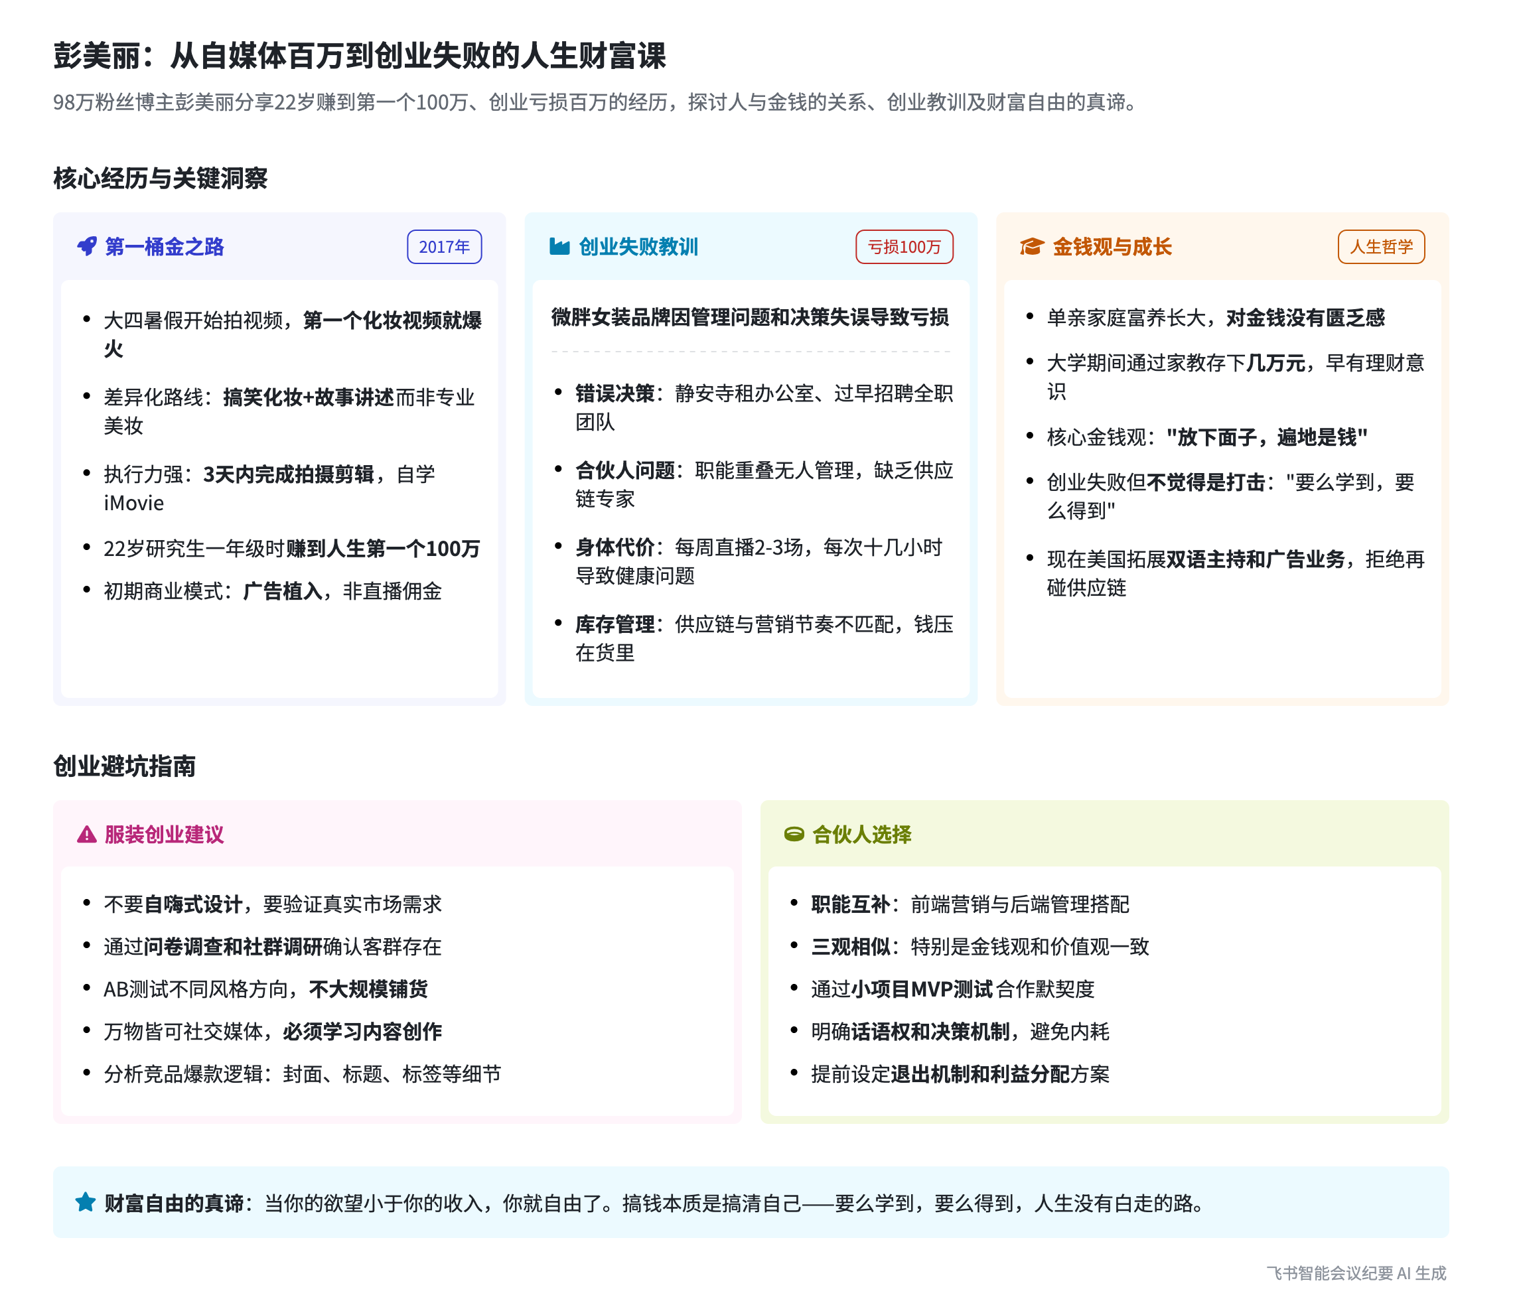This screenshot has width=1521, height=1315.
Task: Click the 服装创业建议 panel title
Action: pos(165,835)
